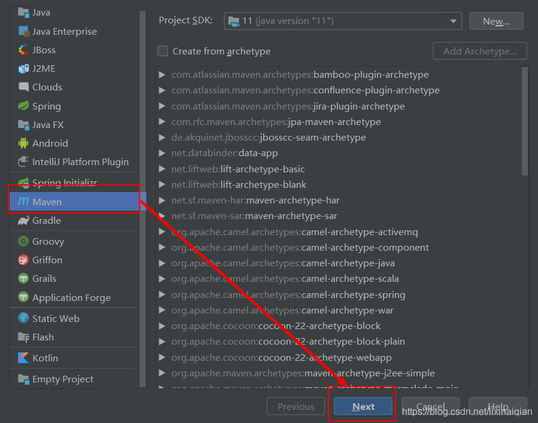Select camel-archetype-activemq row
The image size is (538, 423).
click(x=338, y=232)
